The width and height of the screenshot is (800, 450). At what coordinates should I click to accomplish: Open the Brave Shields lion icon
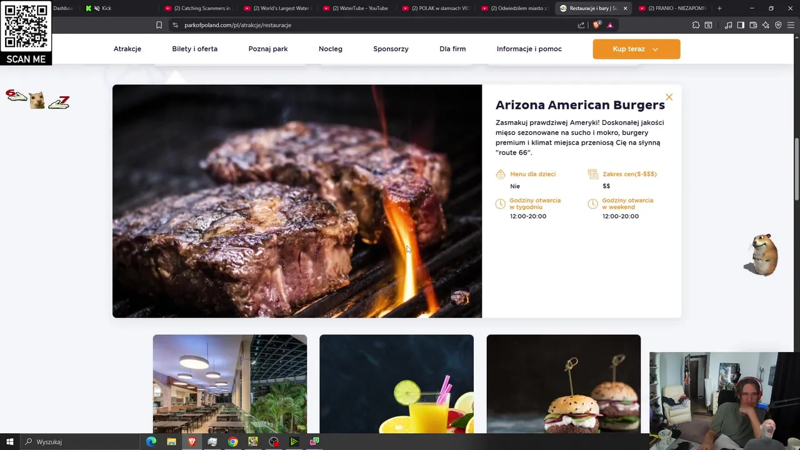click(596, 25)
